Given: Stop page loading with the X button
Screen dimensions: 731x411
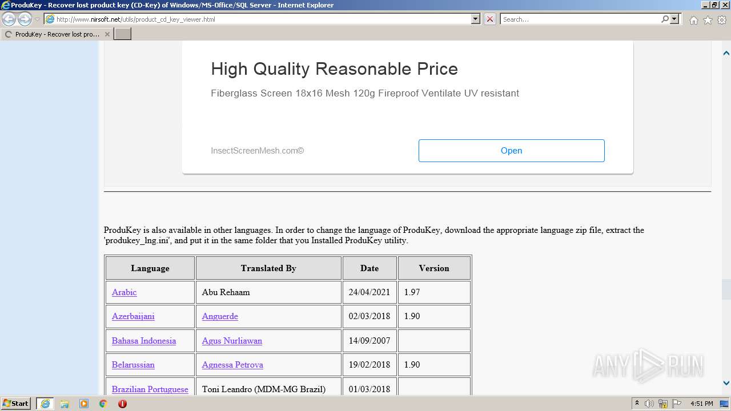Looking at the screenshot, I should tap(490, 19).
